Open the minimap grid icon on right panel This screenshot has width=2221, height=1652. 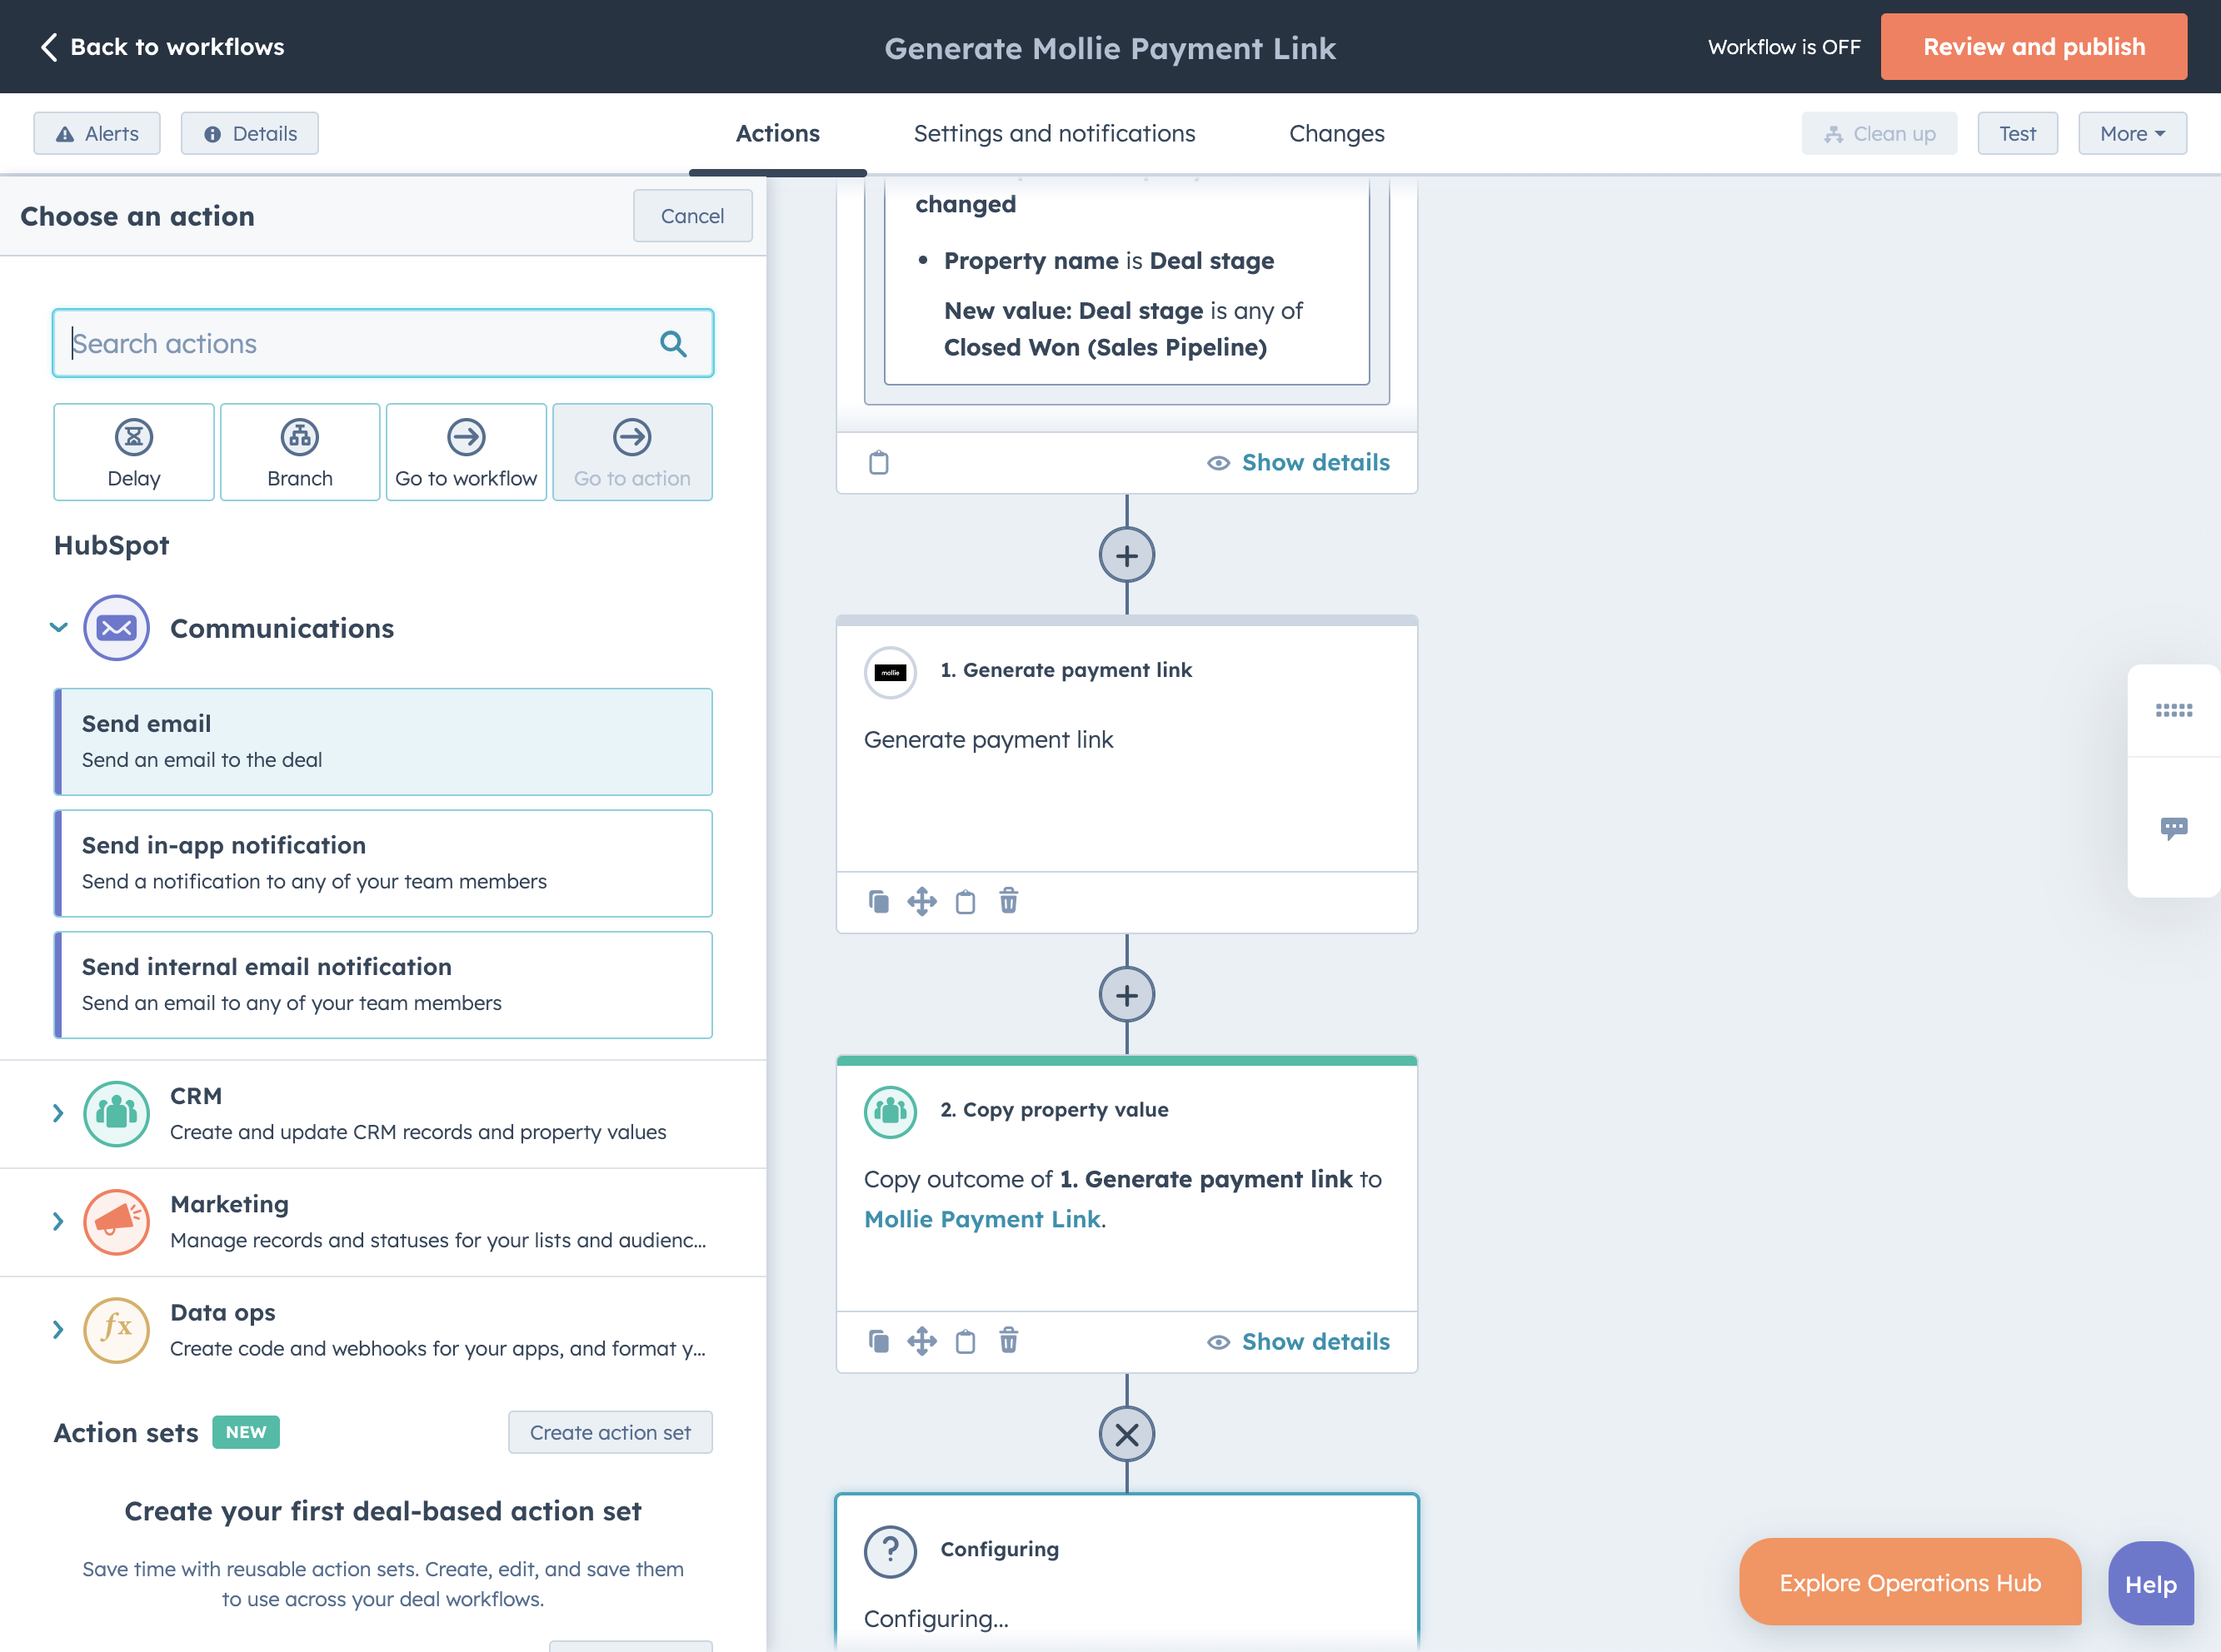2173,710
